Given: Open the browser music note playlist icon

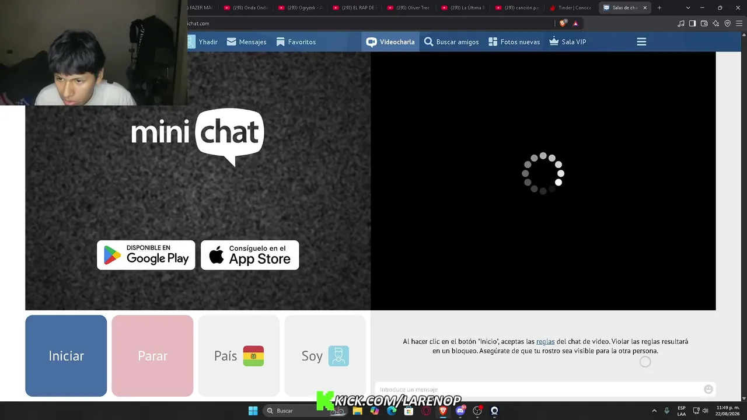Looking at the screenshot, I should point(681,23).
